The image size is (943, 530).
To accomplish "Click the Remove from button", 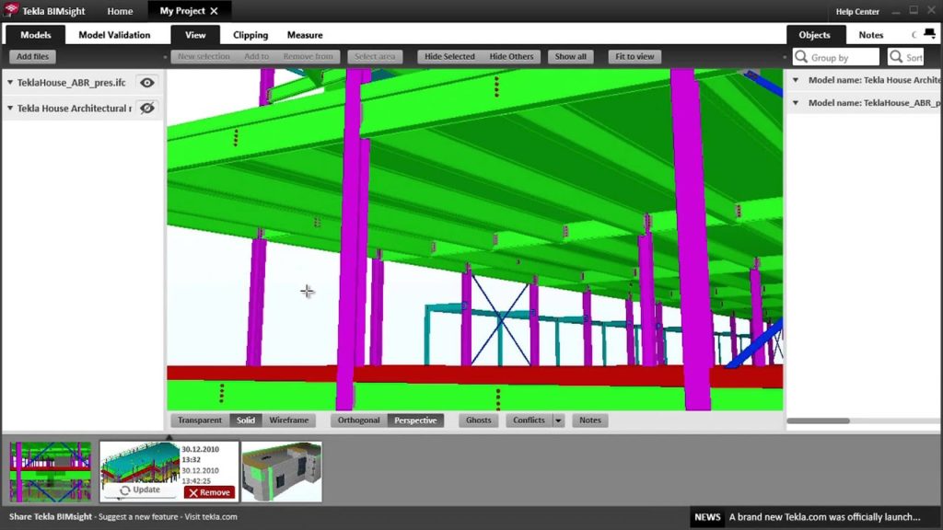I will coord(308,56).
